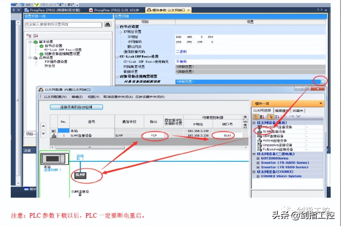Click the move up arrow beside device table

pyautogui.click(x=44, y=126)
